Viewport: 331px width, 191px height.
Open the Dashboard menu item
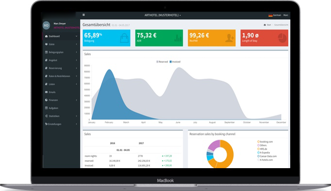pyautogui.click(x=61, y=36)
